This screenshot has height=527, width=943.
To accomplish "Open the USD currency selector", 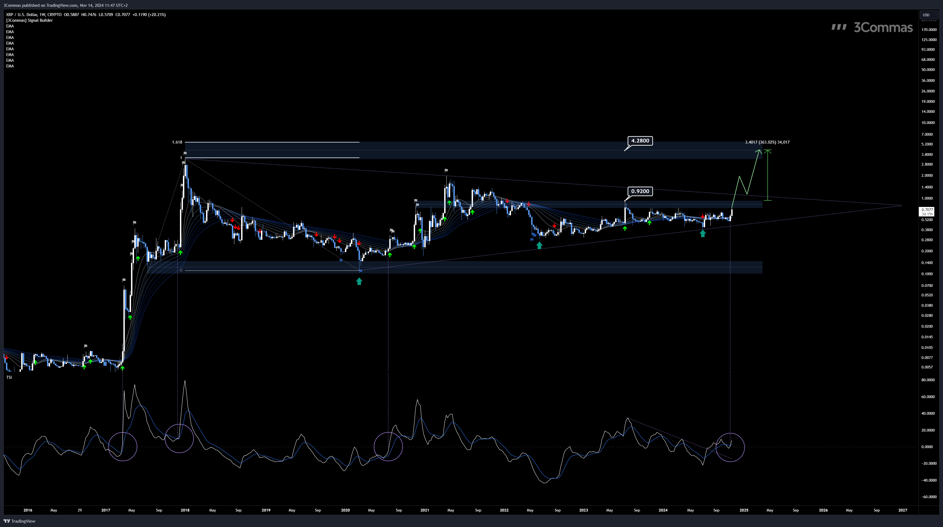I will pos(928,15).
